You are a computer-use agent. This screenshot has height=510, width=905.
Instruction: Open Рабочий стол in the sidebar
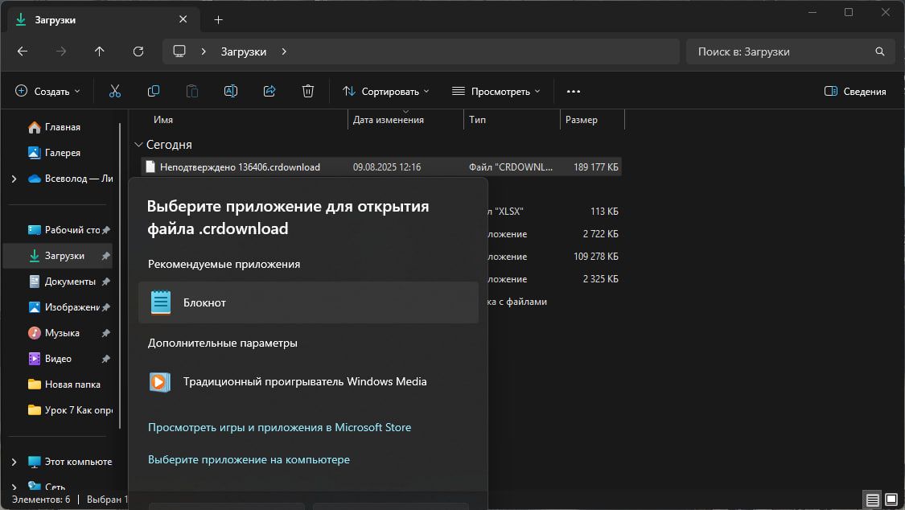pos(64,230)
